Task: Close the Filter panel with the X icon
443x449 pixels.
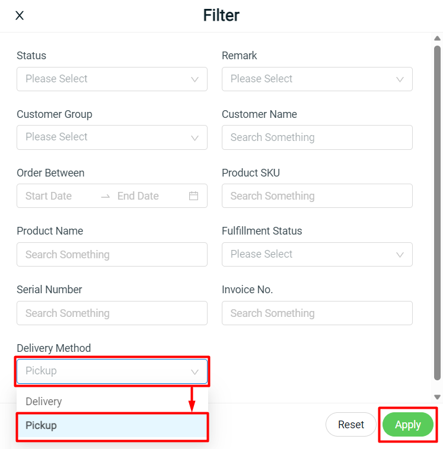Action: point(20,15)
